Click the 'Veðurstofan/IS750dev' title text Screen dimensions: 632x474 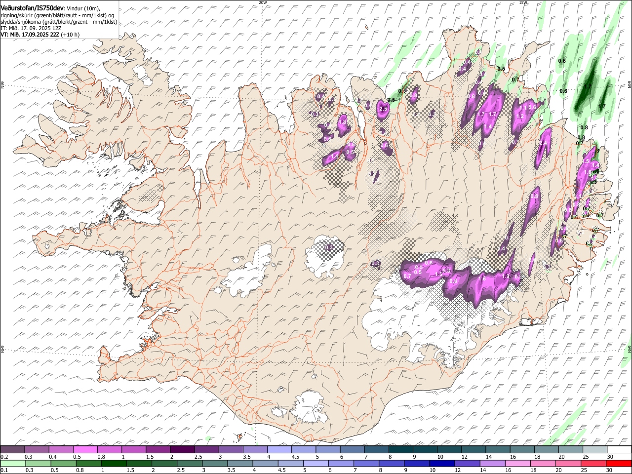pos(32,8)
